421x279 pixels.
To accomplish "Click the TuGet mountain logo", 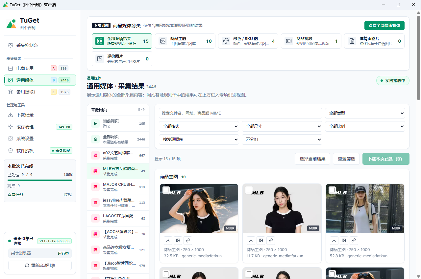I will pos(12,24).
